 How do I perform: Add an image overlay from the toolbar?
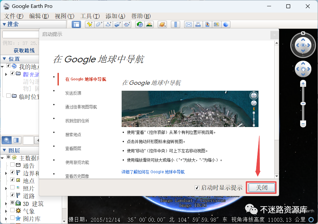pos(118,24)
